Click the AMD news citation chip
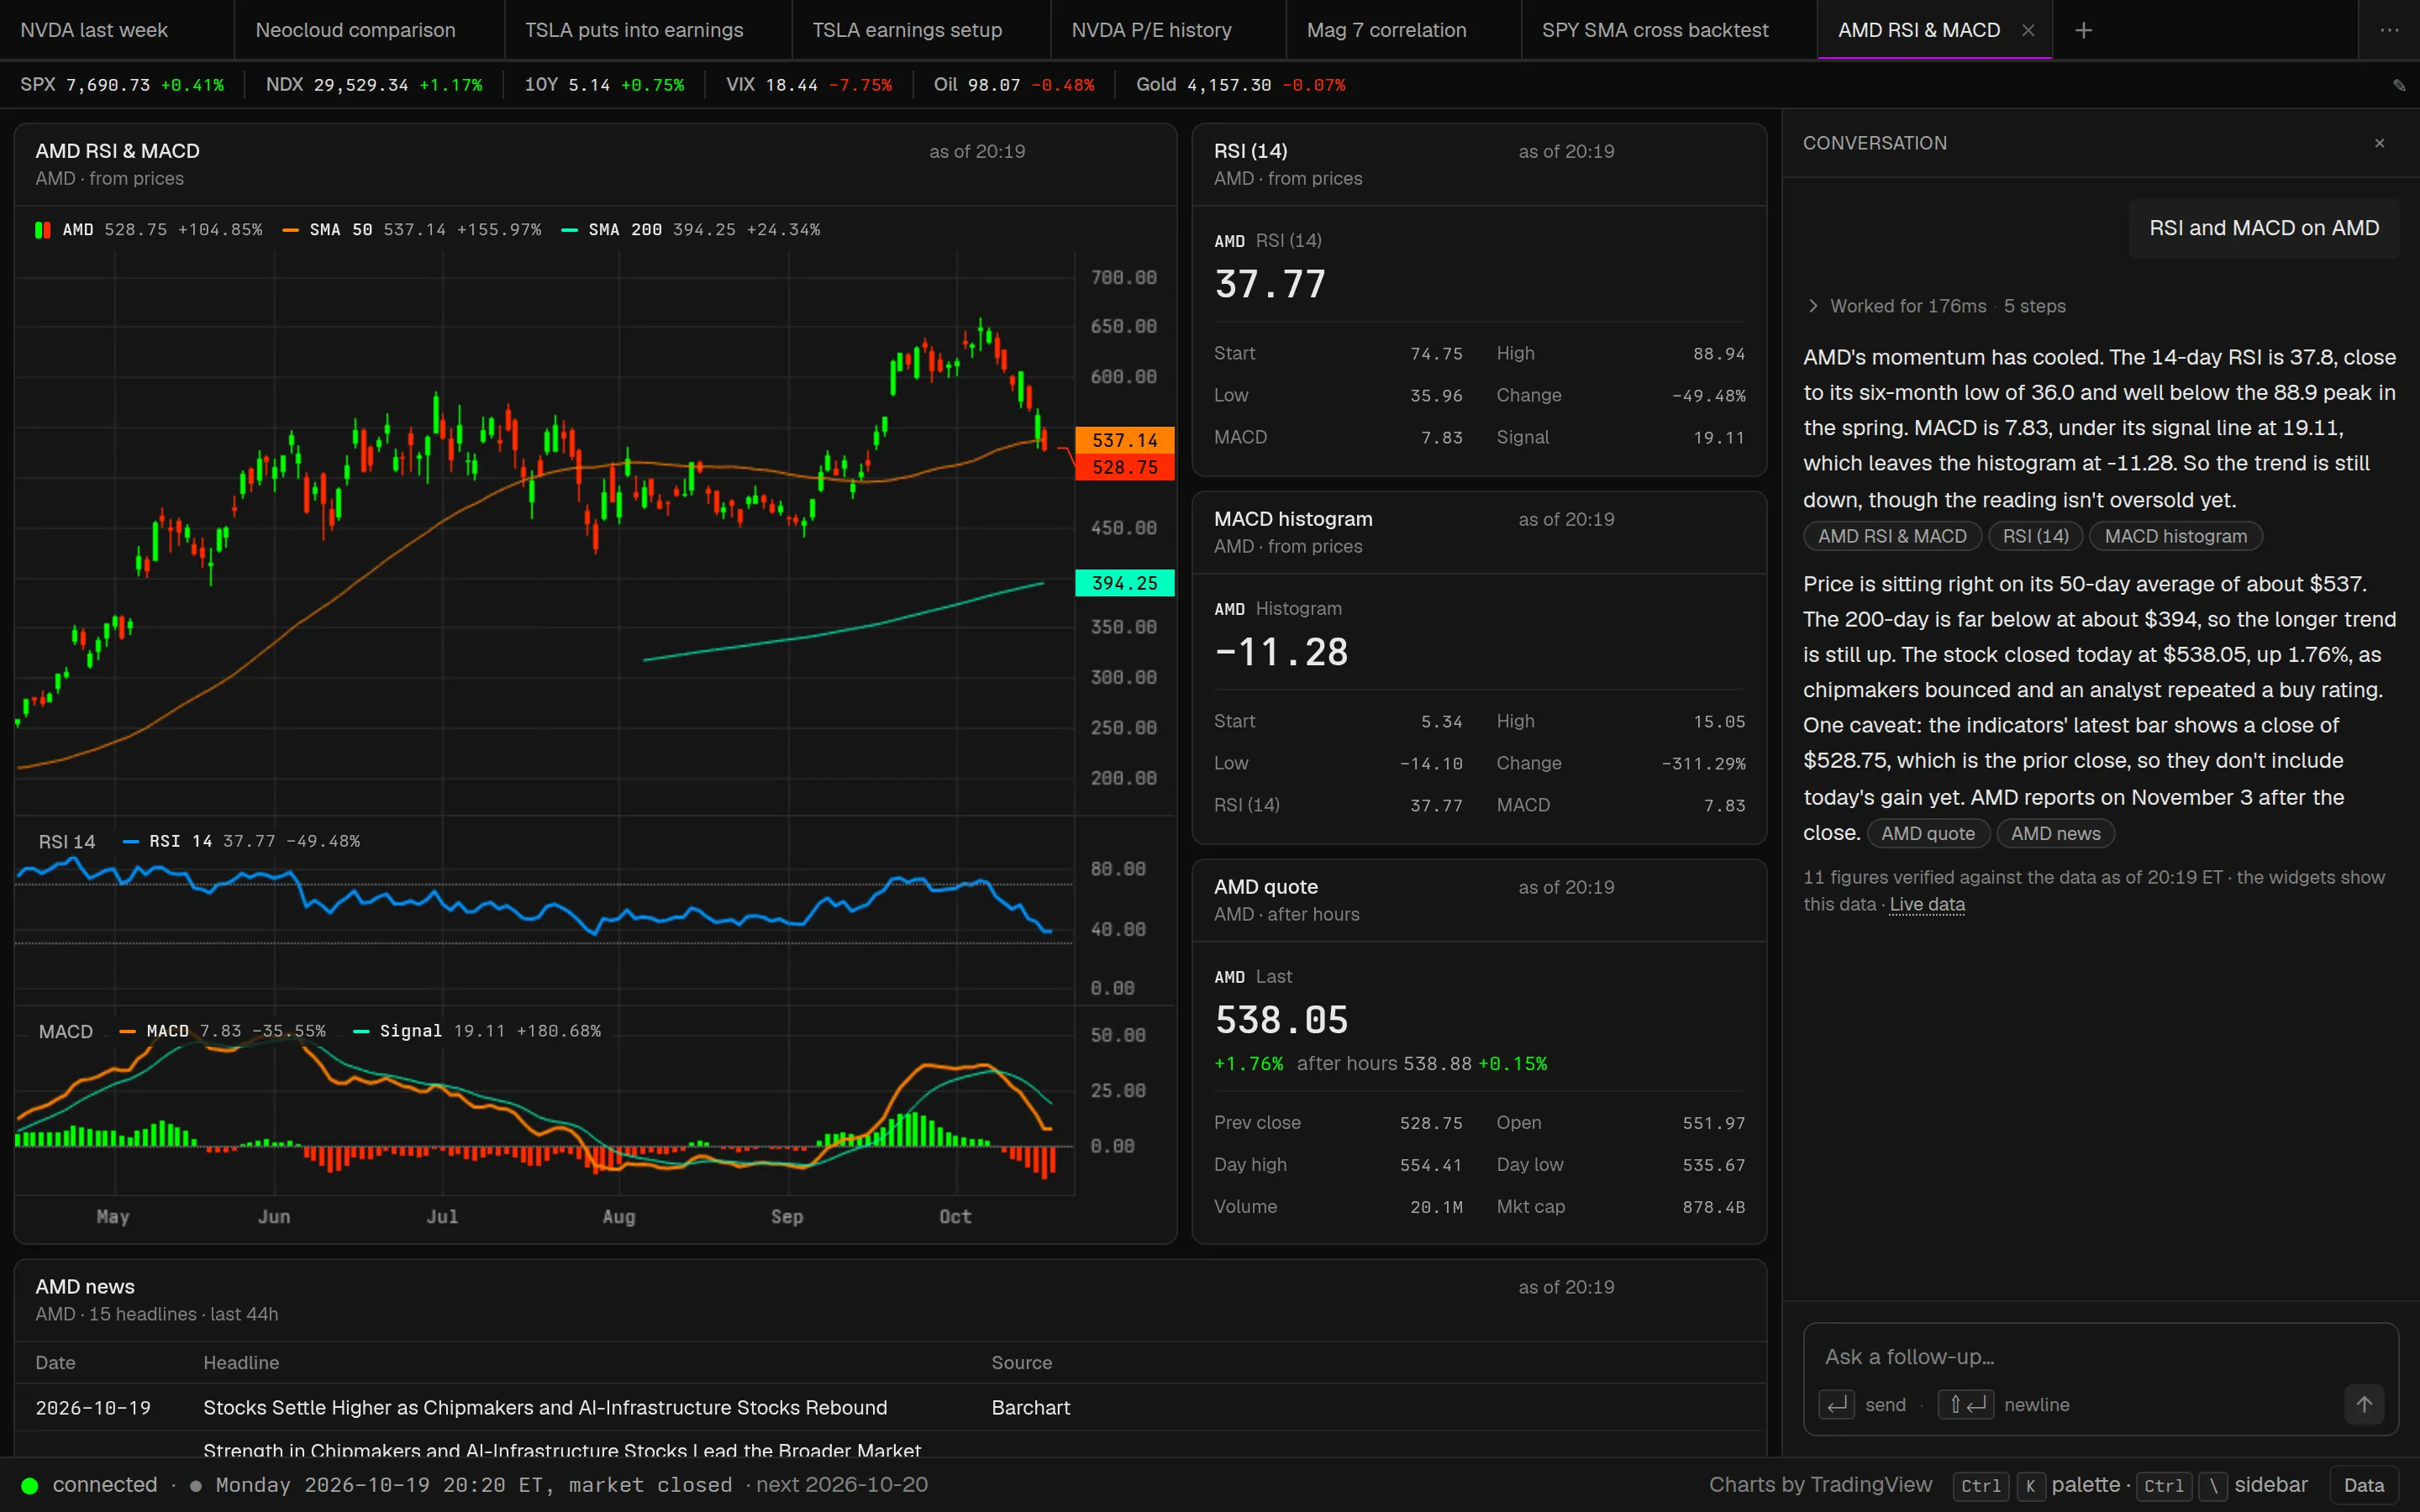2420x1512 pixels. [2055, 833]
